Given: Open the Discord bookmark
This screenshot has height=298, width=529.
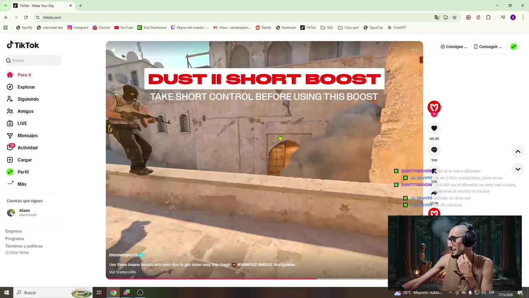Looking at the screenshot, I should (101, 28).
